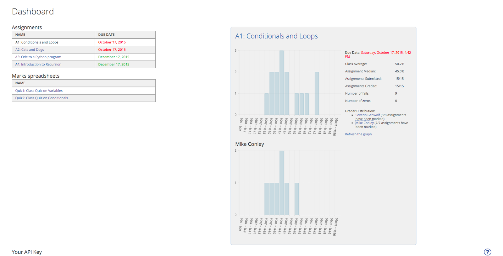Click the 76% - 80% bar in class graph
The height and width of the screenshot is (256, 503).
[x=317, y=93]
